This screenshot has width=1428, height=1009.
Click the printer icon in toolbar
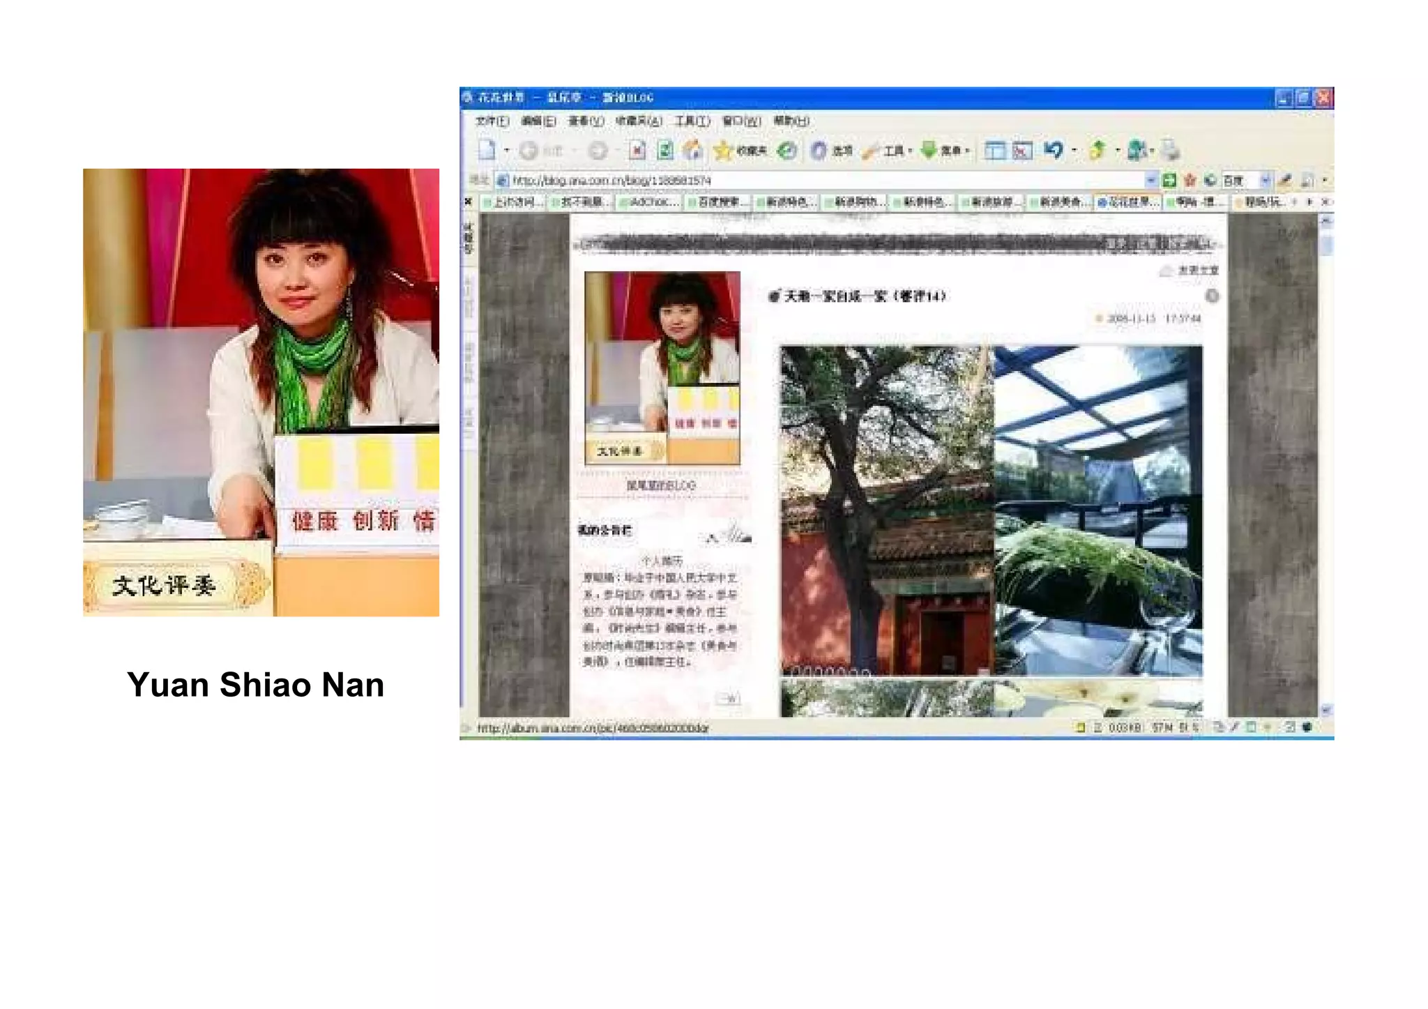pyautogui.click(x=1170, y=150)
